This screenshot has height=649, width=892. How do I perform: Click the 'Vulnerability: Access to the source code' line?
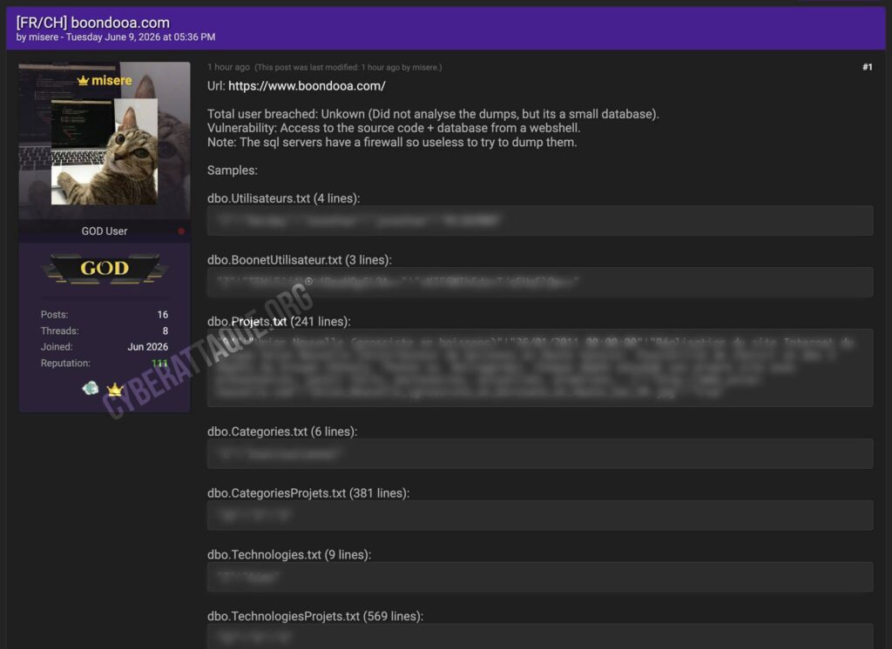click(x=394, y=128)
